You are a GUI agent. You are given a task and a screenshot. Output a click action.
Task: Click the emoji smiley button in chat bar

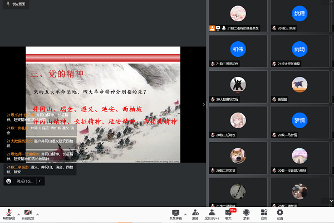(9, 181)
